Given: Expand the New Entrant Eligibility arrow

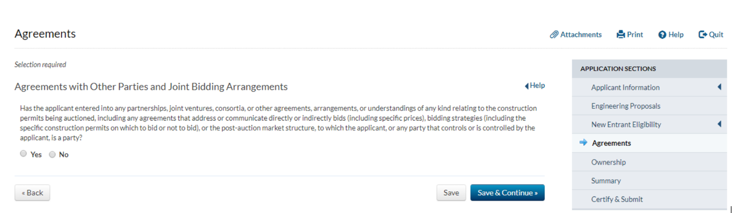Looking at the screenshot, I should pyautogui.click(x=720, y=124).
